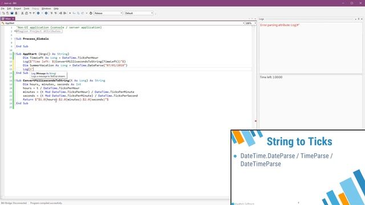Click the SummerVacation variable on line 14
The image size is (365, 205).
[42, 65]
